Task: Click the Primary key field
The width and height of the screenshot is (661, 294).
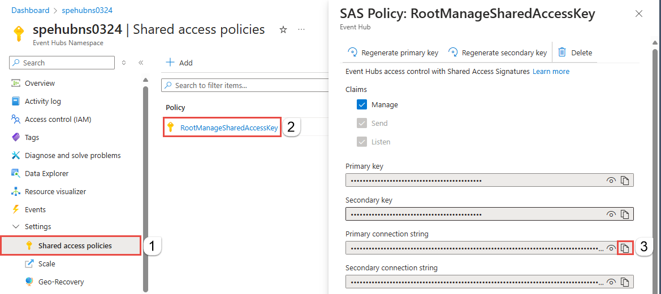Action: coord(490,181)
